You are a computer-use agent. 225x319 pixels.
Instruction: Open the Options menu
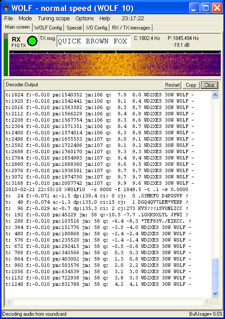pos(85,19)
